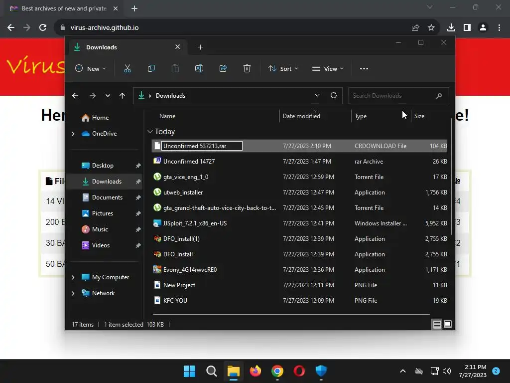
Task: Open recent locations dropdown chevron
Action: click(108, 96)
